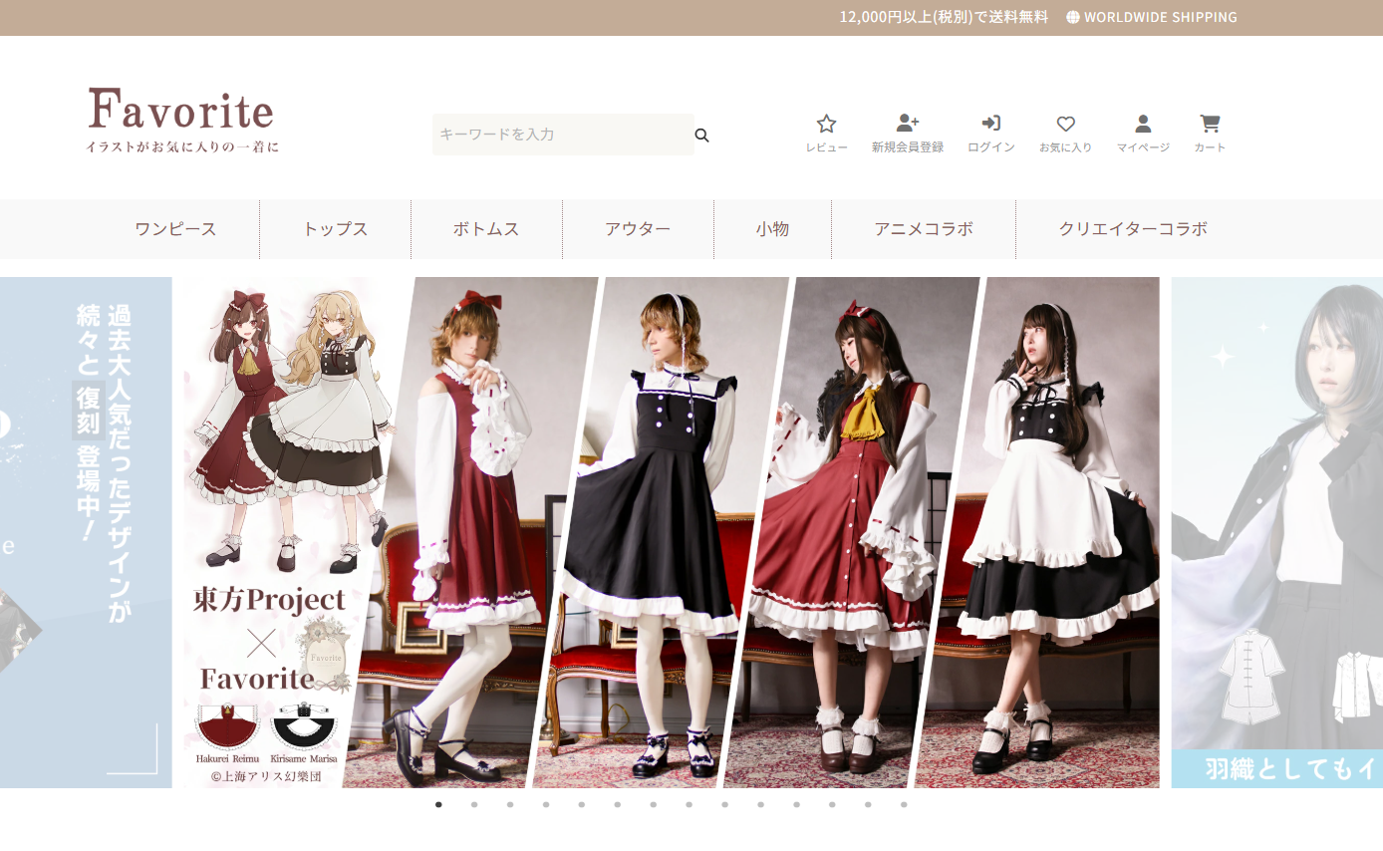
Task: Open the クリエイターコラボ category menu
Action: click(x=1133, y=229)
